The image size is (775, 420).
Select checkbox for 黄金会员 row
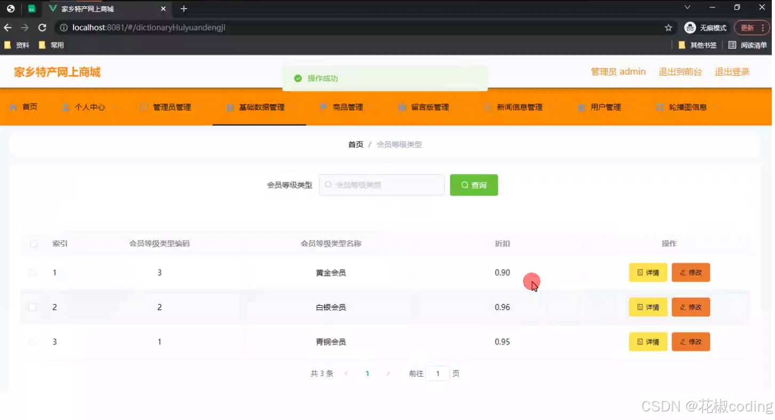tap(33, 273)
